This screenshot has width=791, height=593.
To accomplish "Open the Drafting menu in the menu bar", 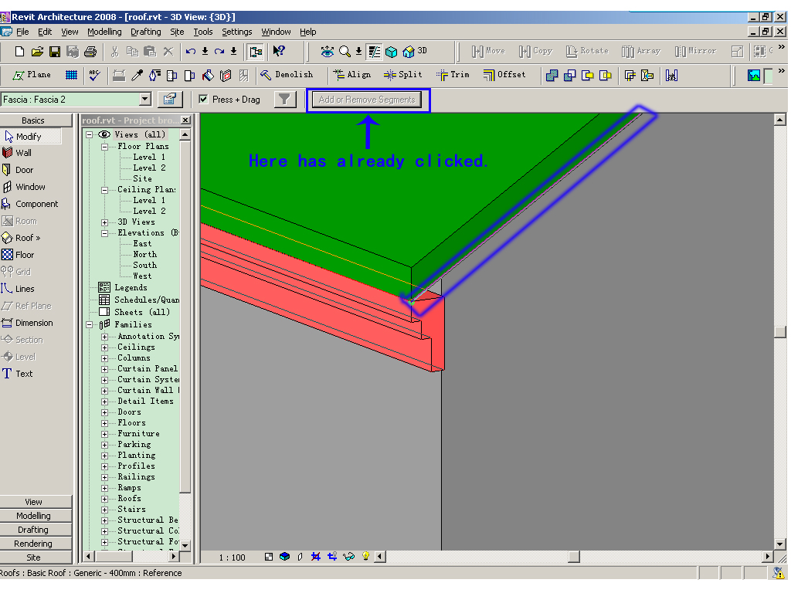I will coord(145,32).
